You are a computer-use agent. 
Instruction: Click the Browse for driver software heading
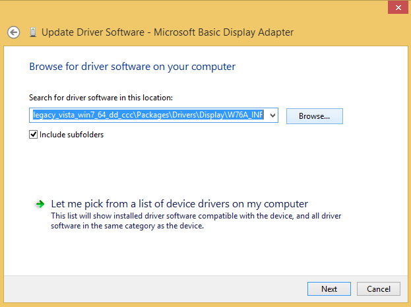[x=132, y=67]
